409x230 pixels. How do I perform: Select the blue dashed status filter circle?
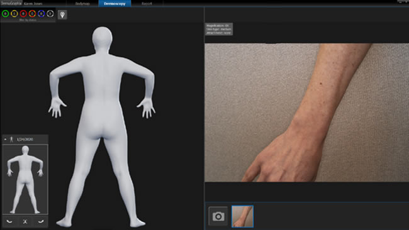click(x=41, y=14)
